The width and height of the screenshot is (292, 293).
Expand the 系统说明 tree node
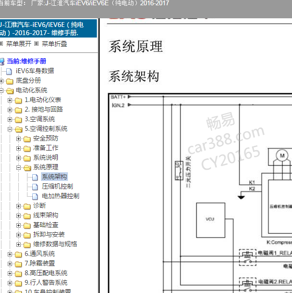click(x=18, y=158)
